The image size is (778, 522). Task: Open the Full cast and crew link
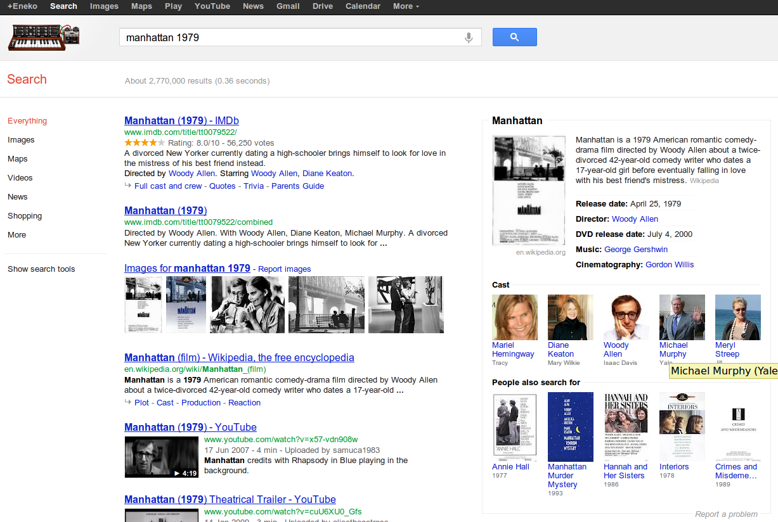(x=168, y=186)
